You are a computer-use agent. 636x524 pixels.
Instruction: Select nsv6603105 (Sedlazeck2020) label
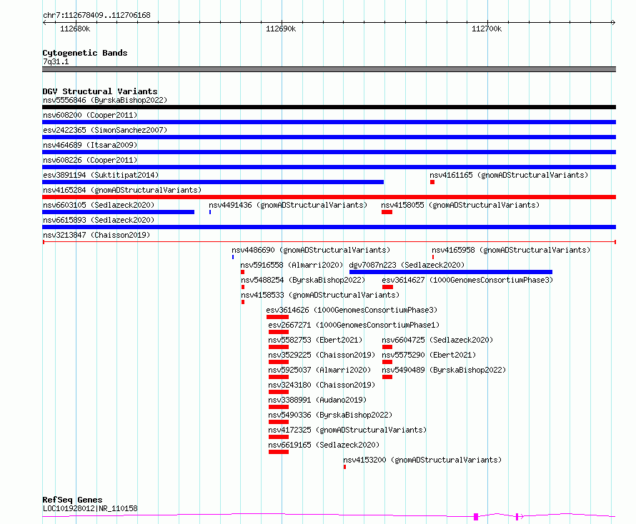99,205
